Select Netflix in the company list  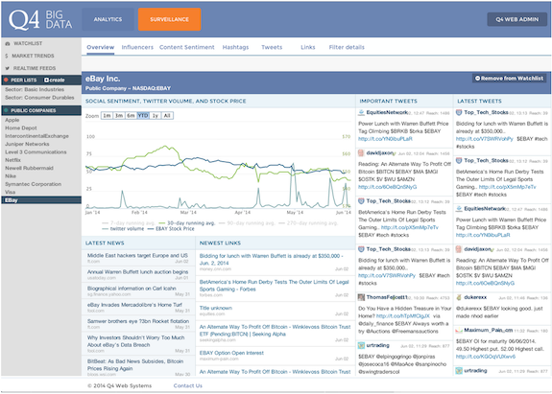pyautogui.click(x=12, y=160)
